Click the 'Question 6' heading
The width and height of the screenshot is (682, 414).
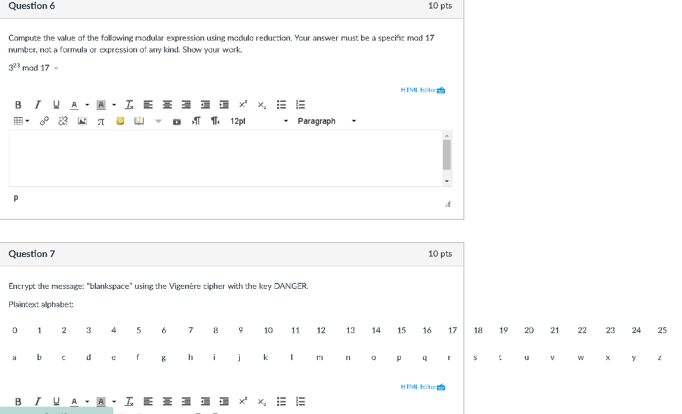click(x=32, y=5)
